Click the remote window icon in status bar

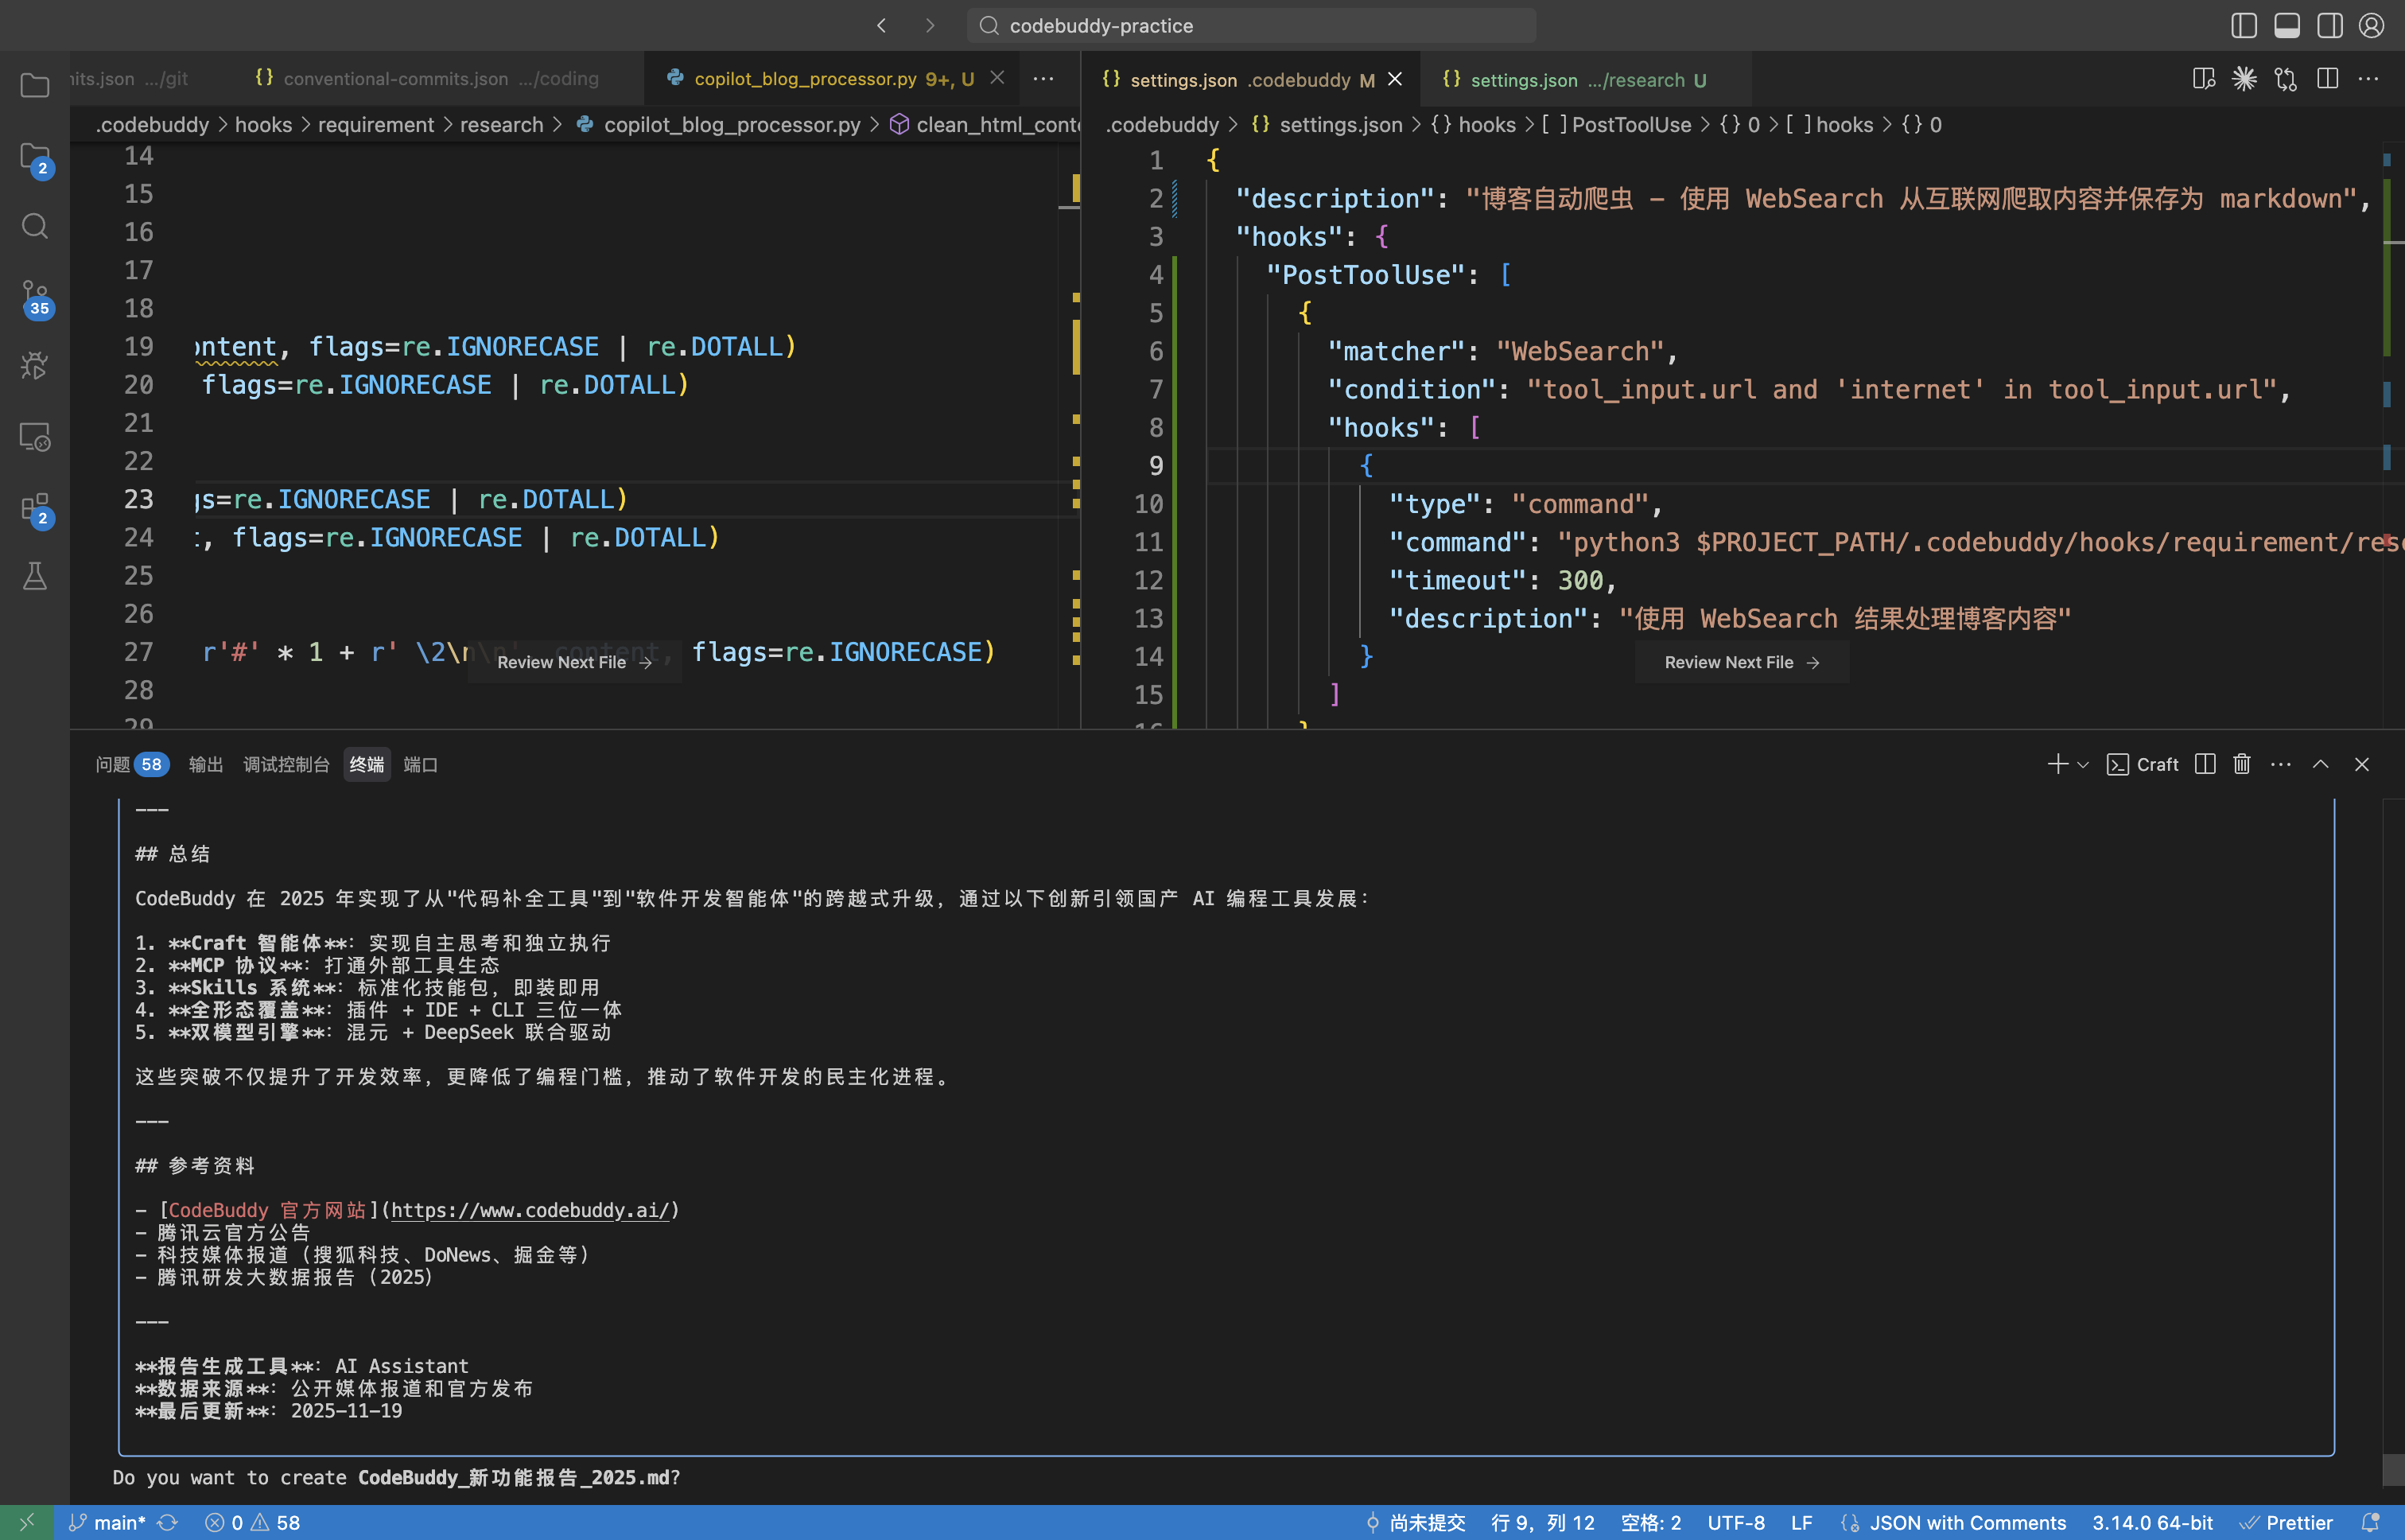(26, 1522)
